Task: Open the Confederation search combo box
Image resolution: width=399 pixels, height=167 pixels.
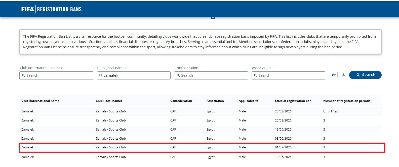Action: coord(211,75)
